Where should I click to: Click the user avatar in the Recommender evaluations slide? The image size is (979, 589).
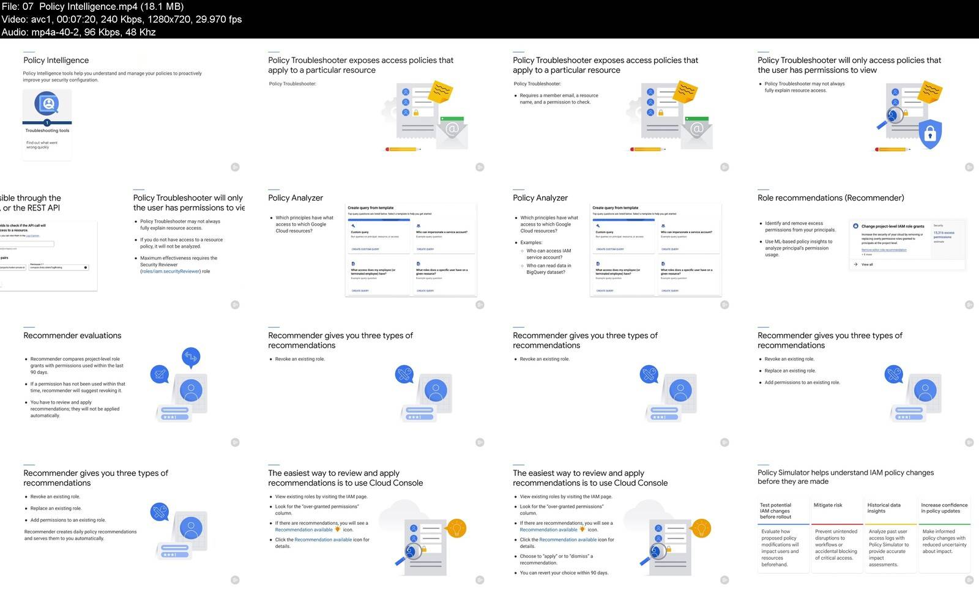[x=192, y=390]
